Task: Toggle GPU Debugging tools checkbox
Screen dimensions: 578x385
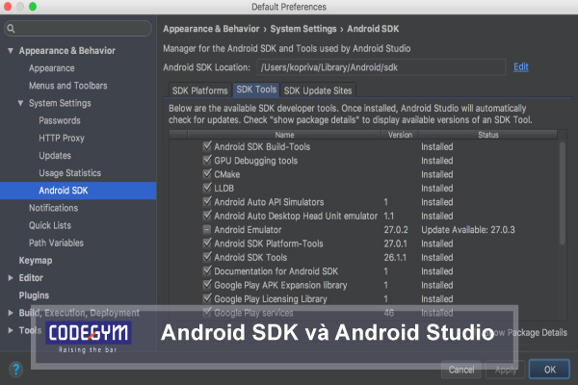Action: pos(207,161)
